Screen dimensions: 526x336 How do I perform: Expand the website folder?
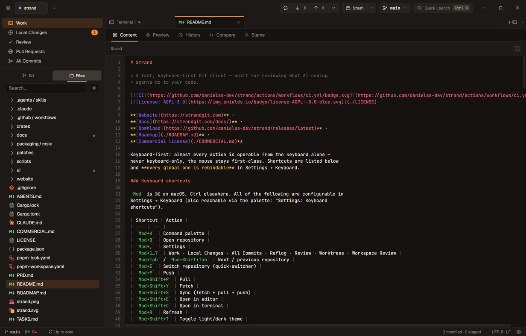pyautogui.click(x=53, y=179)
